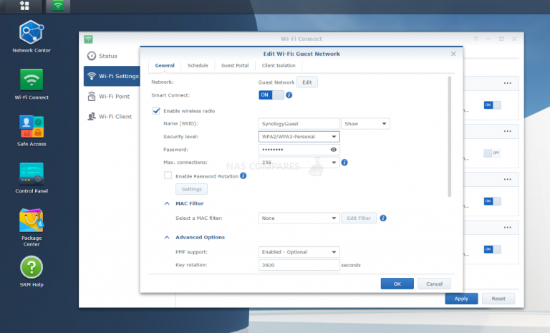Open the Control Panel desktop icon
This screenshot has height=333, width=550.
[x=32, y=178]
